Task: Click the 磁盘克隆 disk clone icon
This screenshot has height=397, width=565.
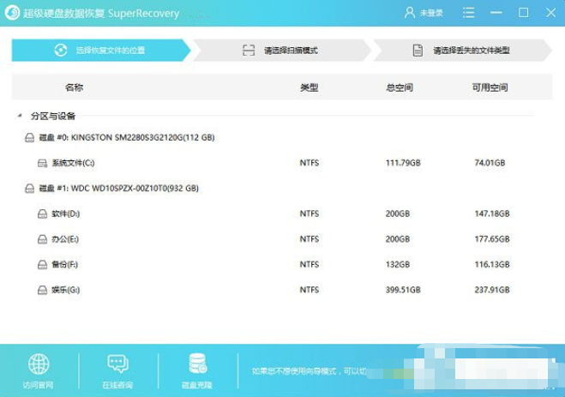Action: [x=198, y=363]
